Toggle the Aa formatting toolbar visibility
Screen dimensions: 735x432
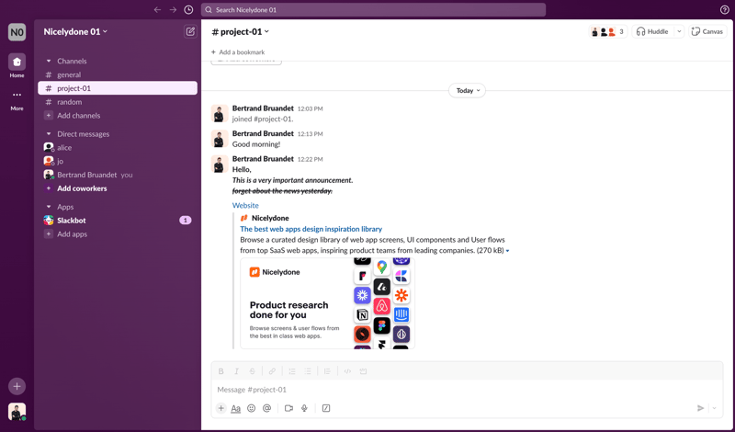[236, 408]
